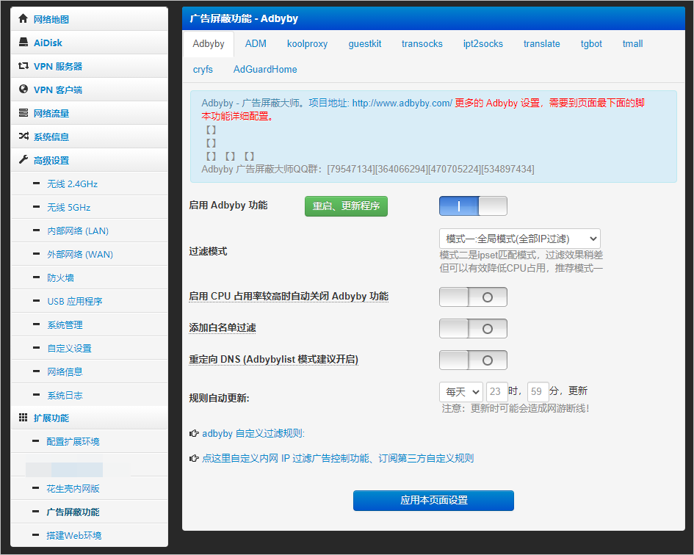Turn on 添加白名单过滤 switch
Viewport: 694px width, 555px height.
pos(473,328)
